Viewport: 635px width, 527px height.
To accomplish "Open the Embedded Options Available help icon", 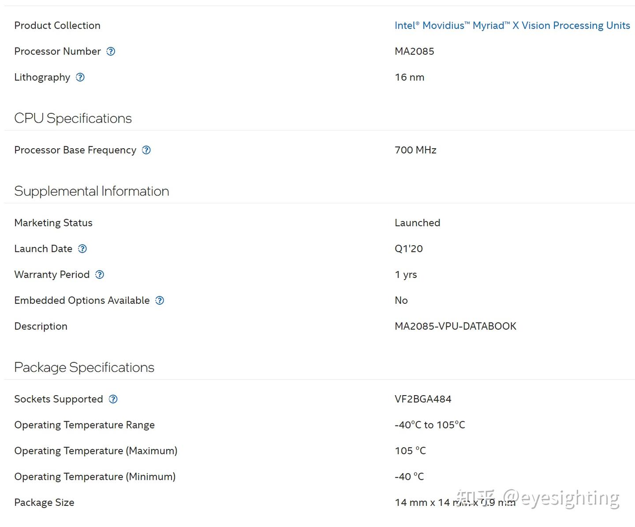I will pos(160,301).
